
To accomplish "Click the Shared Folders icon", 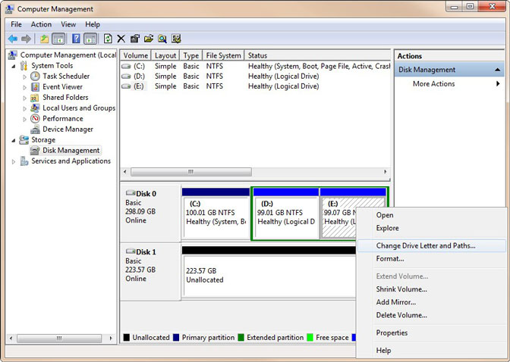I will click(35, 98).
